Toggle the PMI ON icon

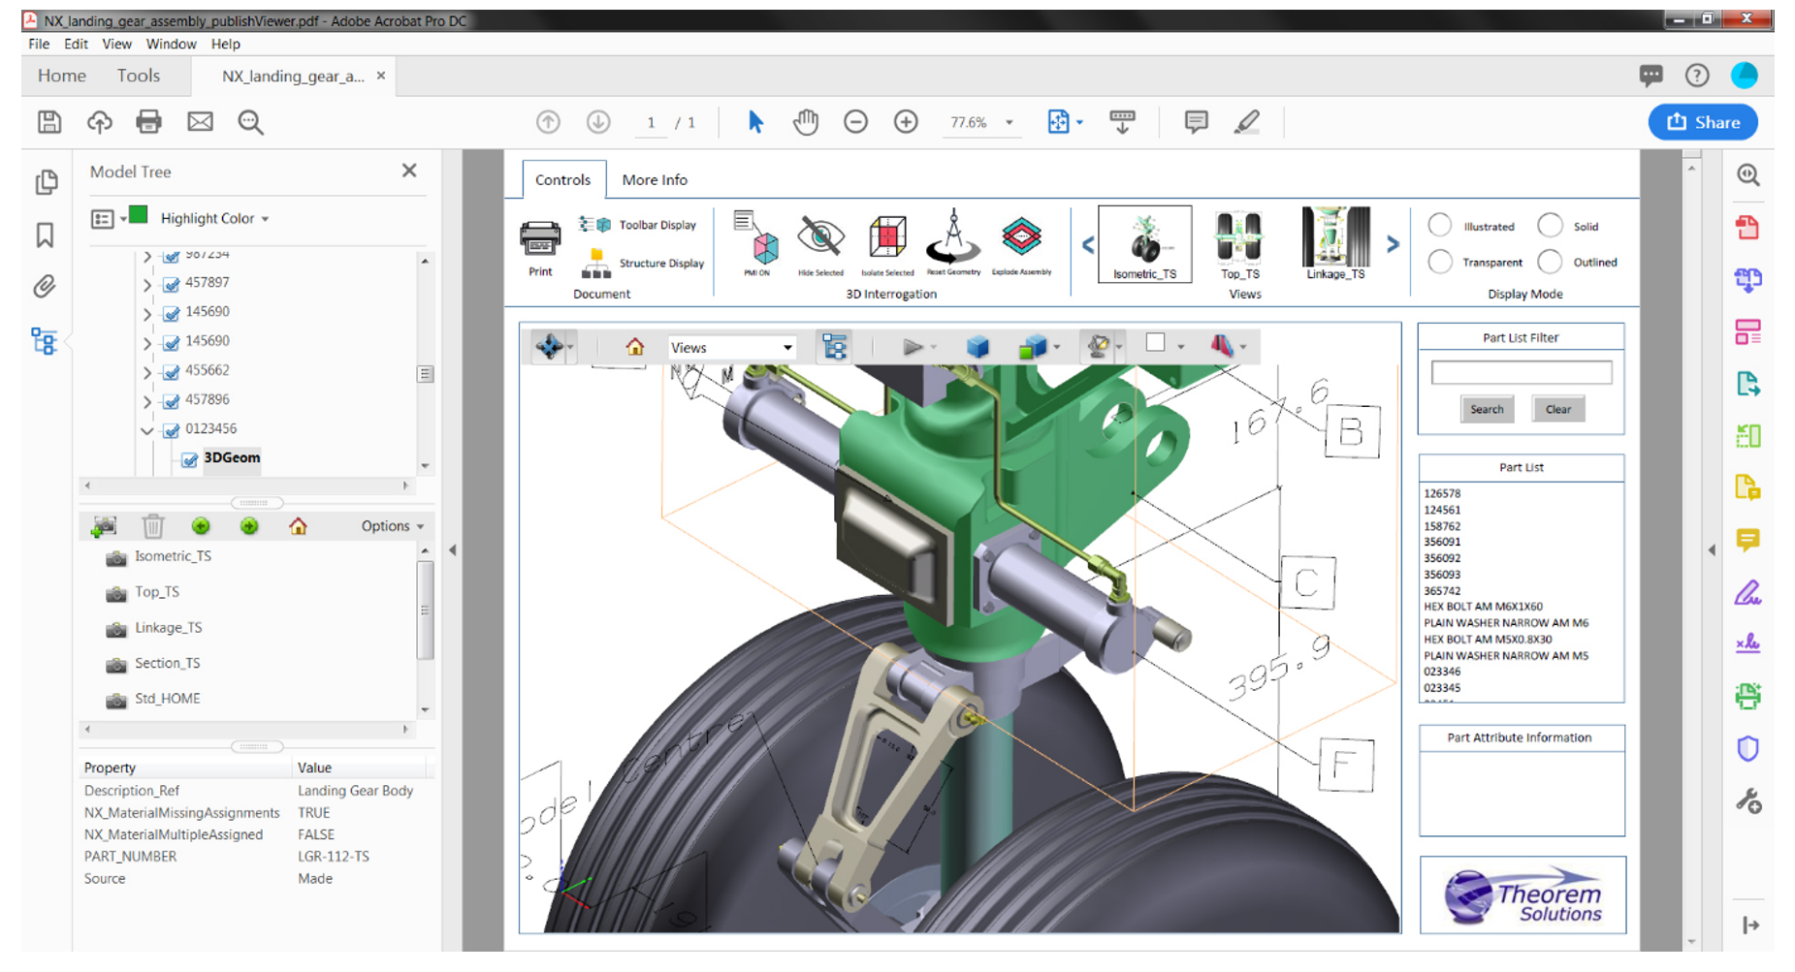pyautogui.click(x=757, y=237)
